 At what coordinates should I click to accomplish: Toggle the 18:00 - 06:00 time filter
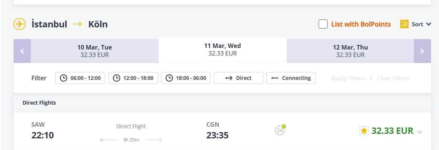click(186, 78)
